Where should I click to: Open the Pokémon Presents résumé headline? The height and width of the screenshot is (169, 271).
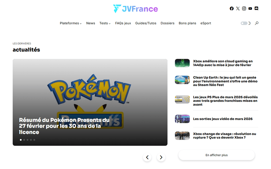click(64, 126)
